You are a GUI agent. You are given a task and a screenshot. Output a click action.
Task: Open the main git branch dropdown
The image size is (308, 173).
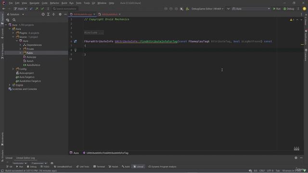pyautogui.click(x=21, y=9)
